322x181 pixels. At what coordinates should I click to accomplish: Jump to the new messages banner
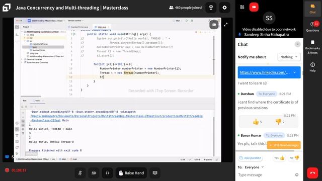284,145
